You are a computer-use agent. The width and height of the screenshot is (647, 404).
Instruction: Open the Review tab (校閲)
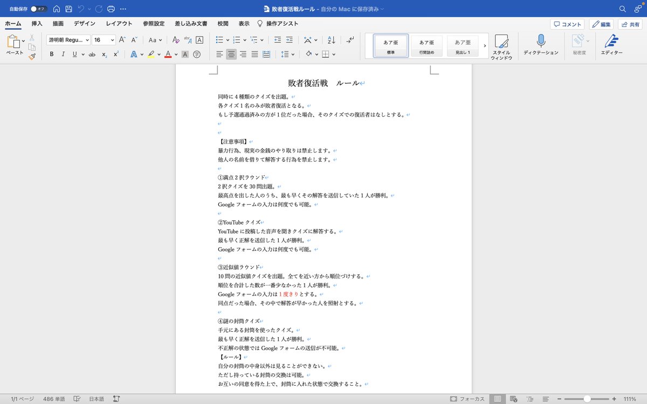click(x=223, y=24)
